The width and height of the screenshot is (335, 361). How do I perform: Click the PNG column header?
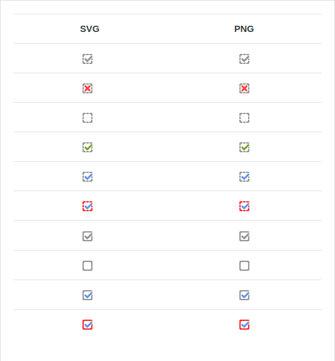(244, 29)
